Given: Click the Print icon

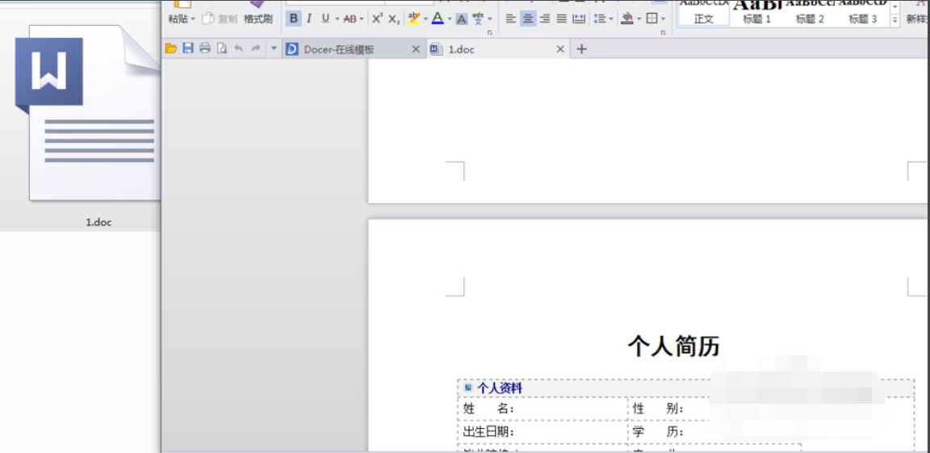Looking at the screenshot, I should pyautogui.click(x=205, y=48).
